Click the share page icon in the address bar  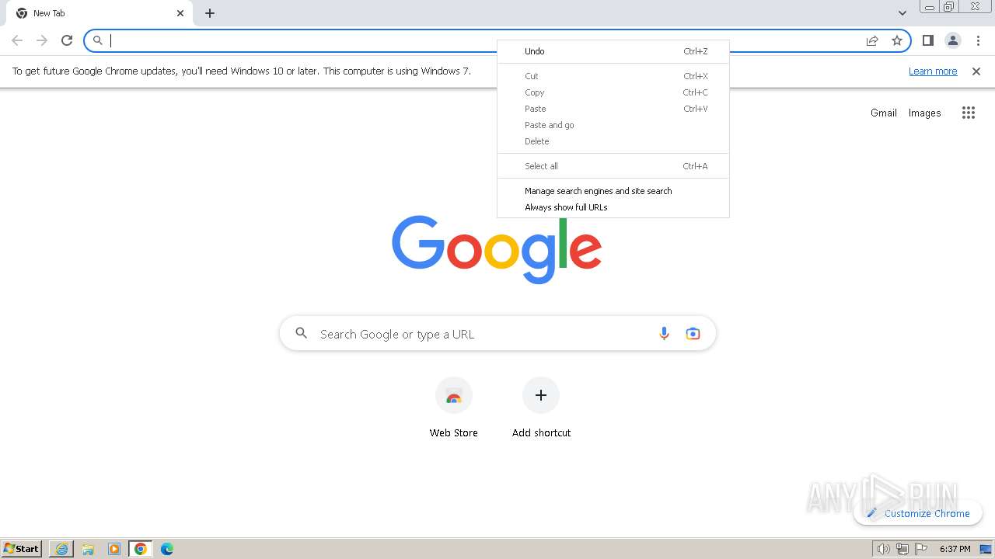click(x=872, y=40)
